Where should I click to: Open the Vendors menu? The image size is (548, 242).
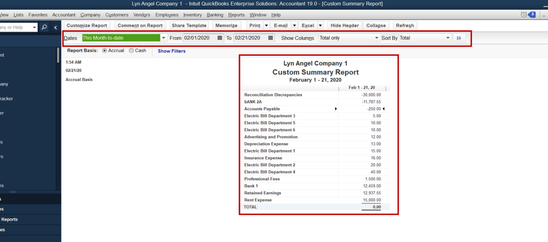pyautogui.click(x=142, y=15)
